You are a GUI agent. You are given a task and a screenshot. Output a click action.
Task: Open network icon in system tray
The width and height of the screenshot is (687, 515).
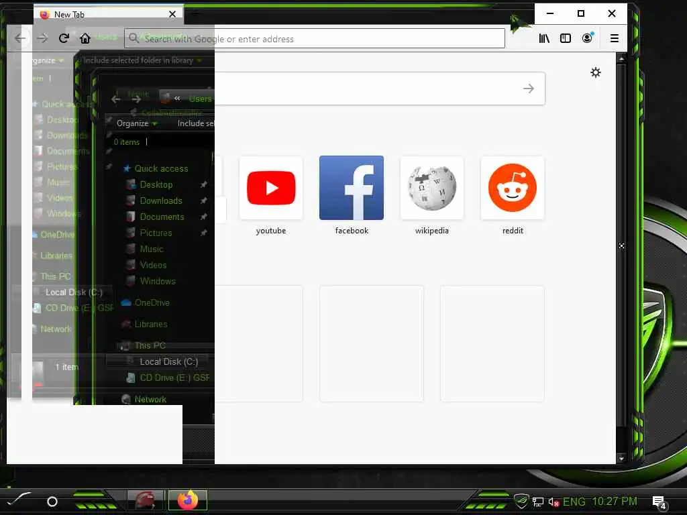coord(538,502)
